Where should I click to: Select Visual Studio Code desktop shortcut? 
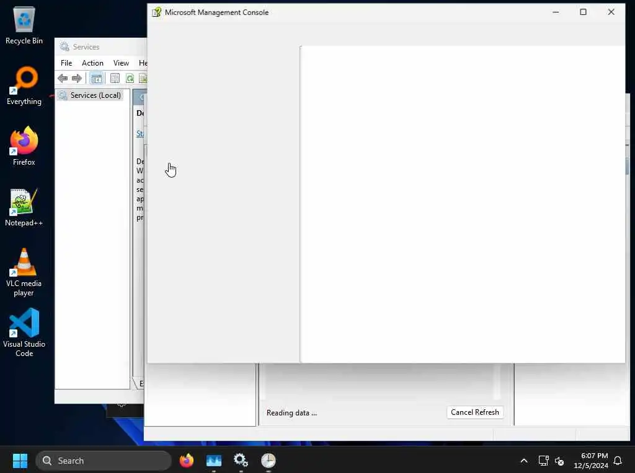24,333
